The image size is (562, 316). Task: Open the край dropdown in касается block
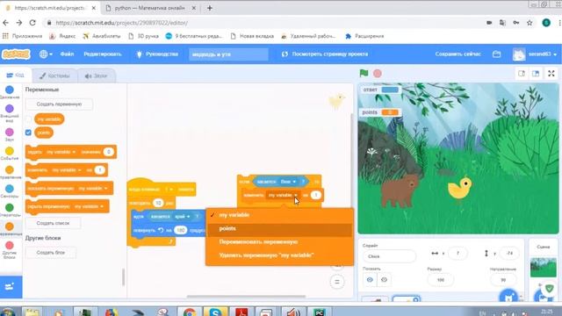183,217
